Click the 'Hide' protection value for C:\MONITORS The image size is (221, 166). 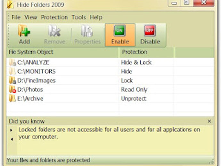(127, 71)
